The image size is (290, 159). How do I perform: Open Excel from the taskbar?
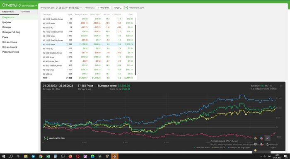pos(48,157)
